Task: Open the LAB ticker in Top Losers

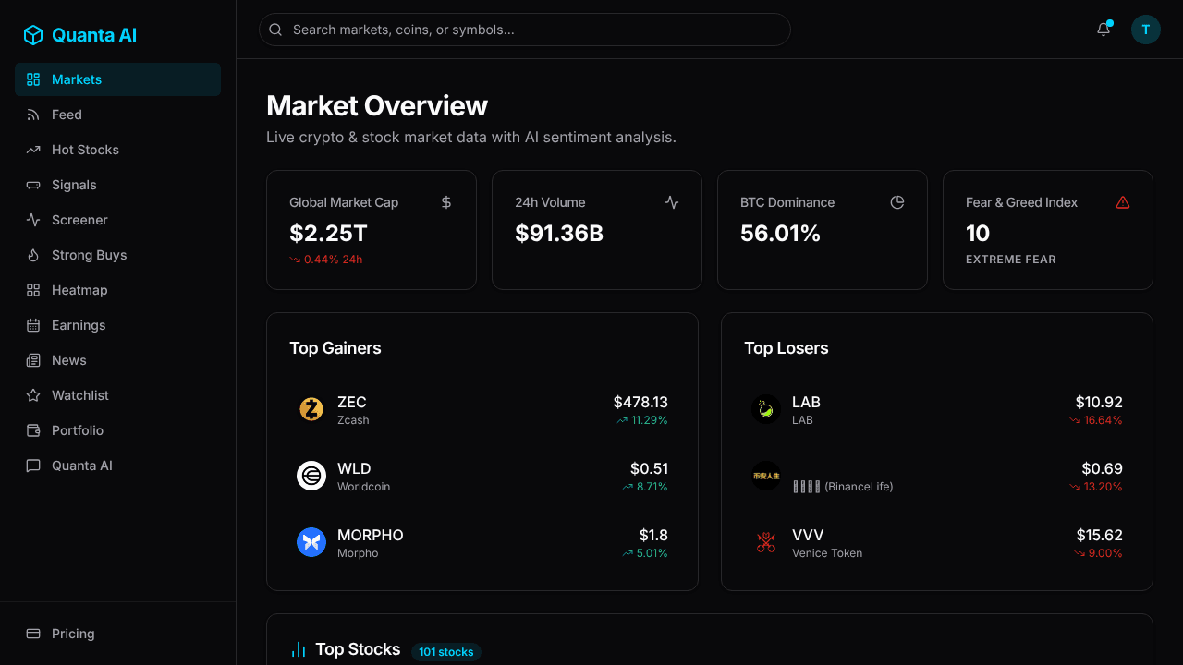Action: [806, 403]
